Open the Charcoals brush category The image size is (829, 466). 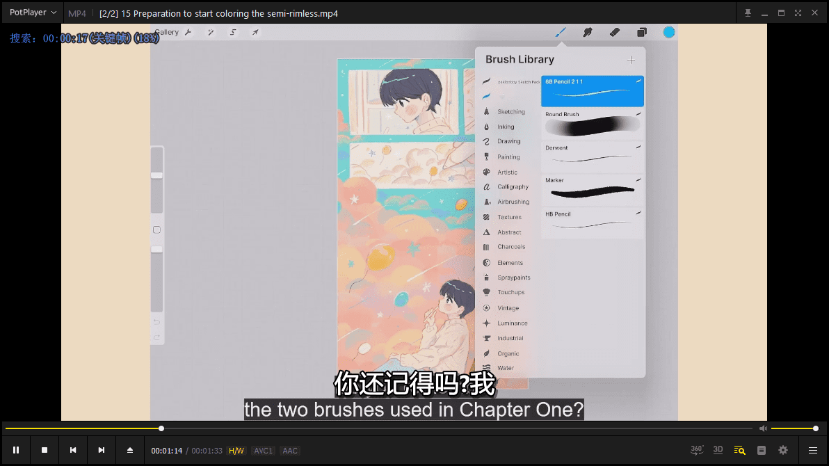coord(510,247)
